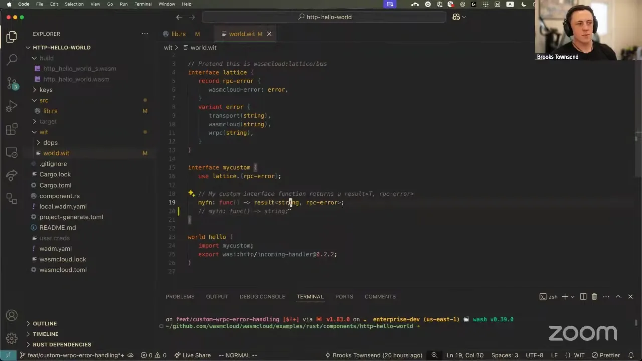Image resolution: width=642 pixels, height=361 pixels.
Task: Open Source Control view with 3 changes
Action: tap(12, 83)
